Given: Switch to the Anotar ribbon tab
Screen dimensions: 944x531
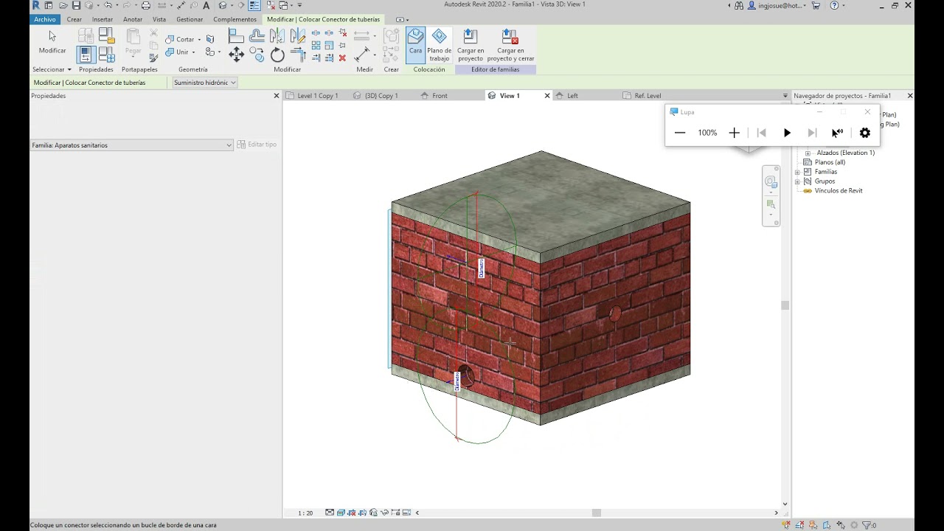Looking at the screenshot, I should (133, 19).
